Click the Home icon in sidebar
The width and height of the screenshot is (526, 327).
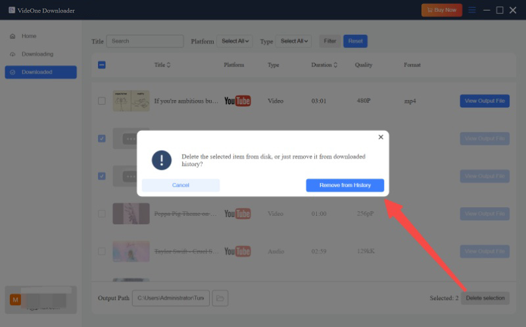tap(12, 36)
